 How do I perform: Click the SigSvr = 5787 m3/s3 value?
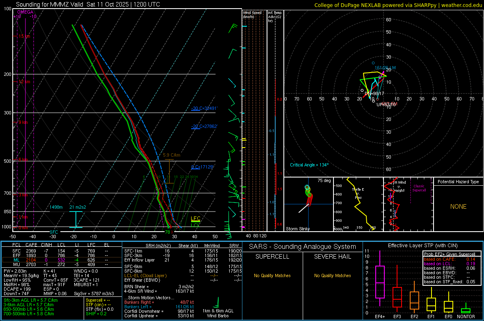pos(94,294)
